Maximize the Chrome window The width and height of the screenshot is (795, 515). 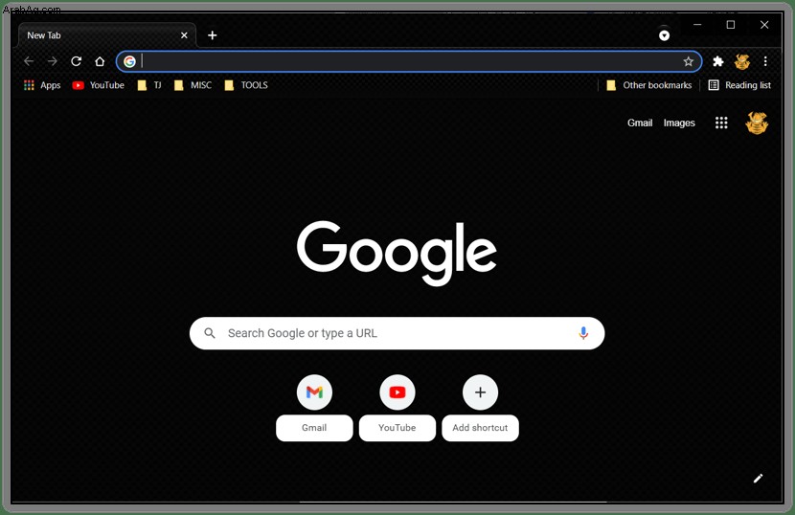(x=731, y=24)
